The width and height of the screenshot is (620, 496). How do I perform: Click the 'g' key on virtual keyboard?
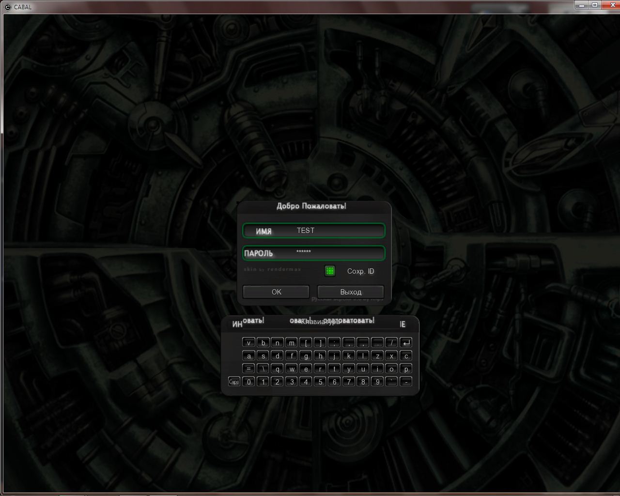(306, 356)
